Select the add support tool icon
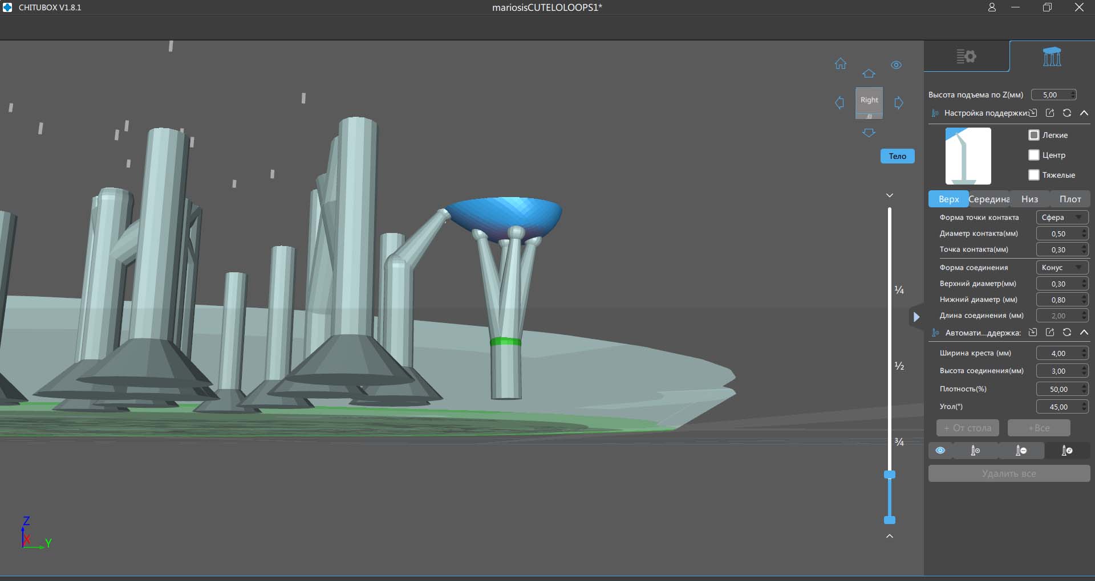This screenshot has height=581, width=1095. tap(975, 451)
